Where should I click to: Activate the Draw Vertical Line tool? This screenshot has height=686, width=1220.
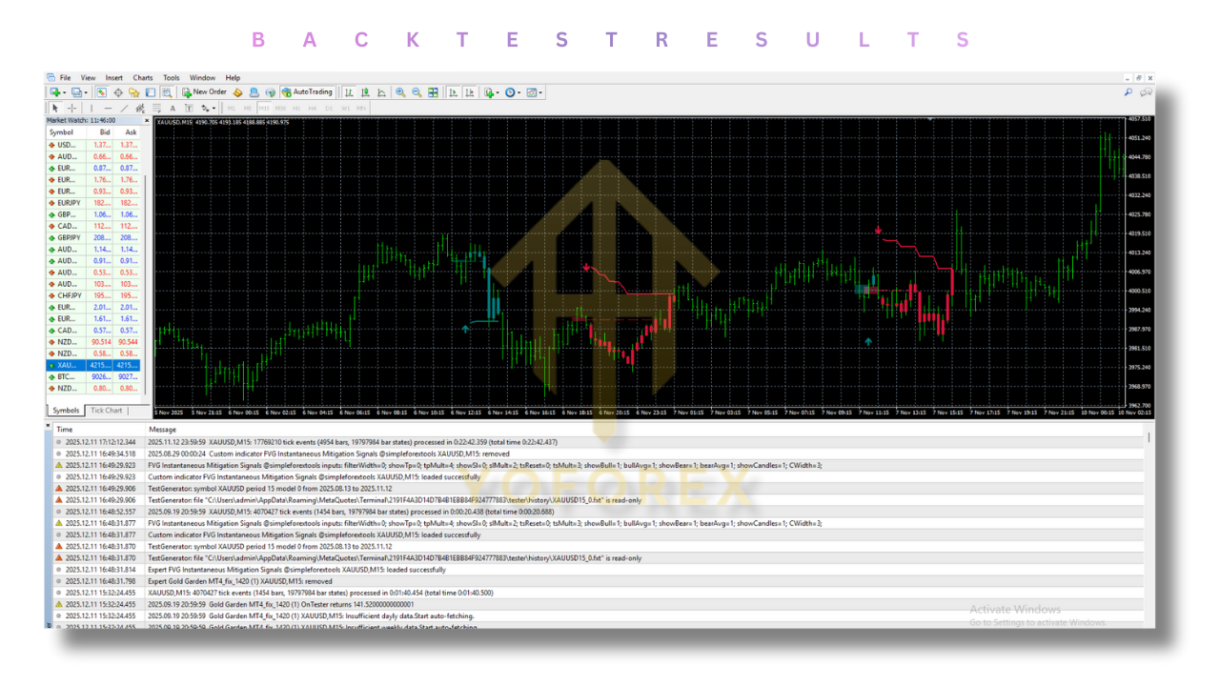[91, 108]
